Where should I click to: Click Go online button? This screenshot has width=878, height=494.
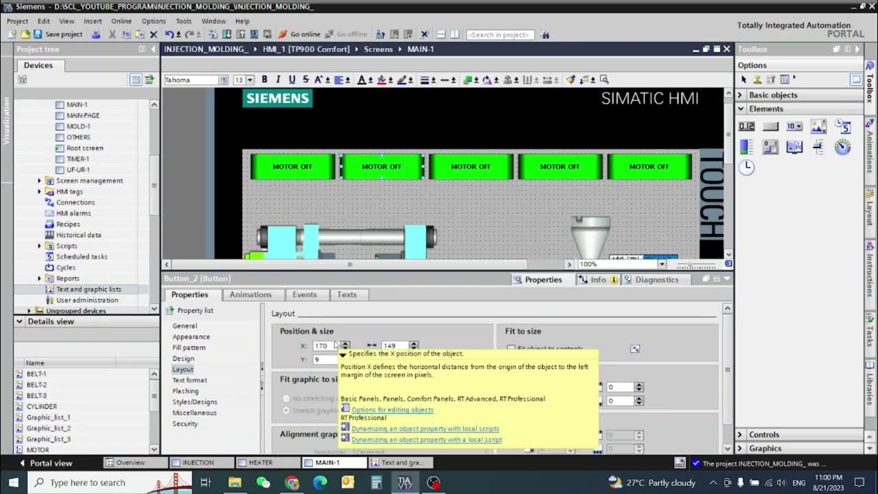point(299,34)
